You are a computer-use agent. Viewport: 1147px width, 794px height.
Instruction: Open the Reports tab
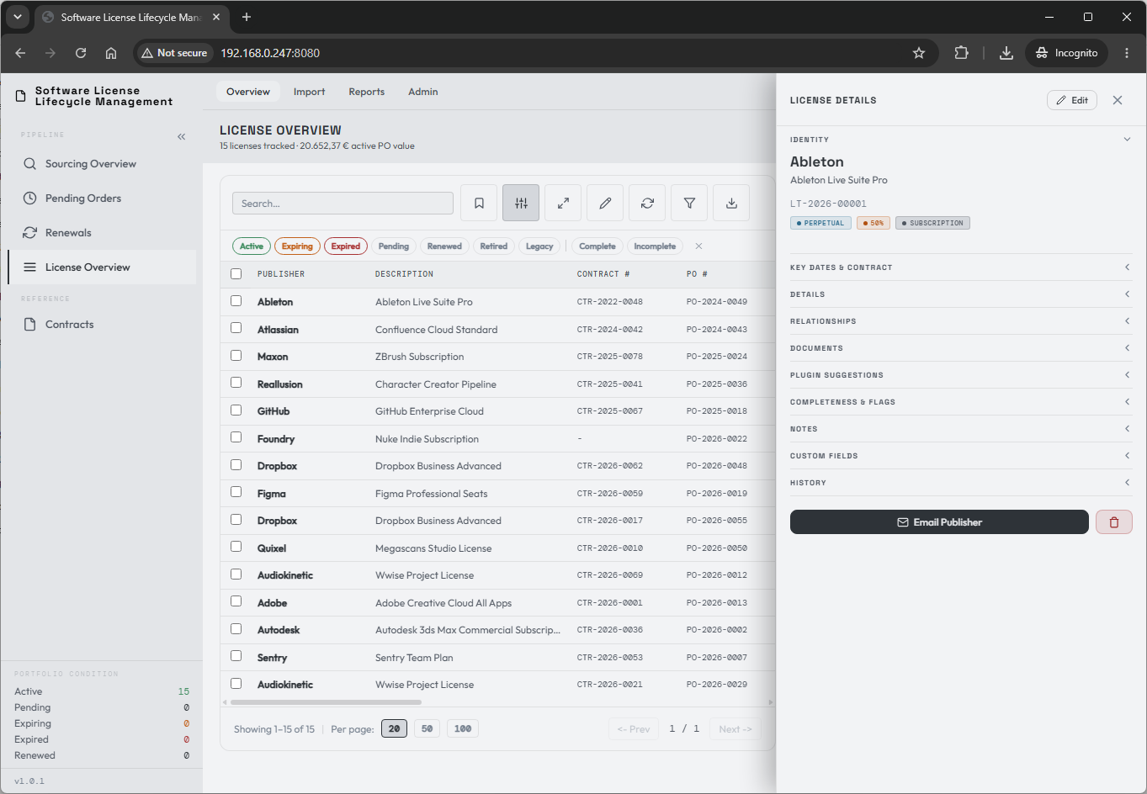tap(367, 92)
